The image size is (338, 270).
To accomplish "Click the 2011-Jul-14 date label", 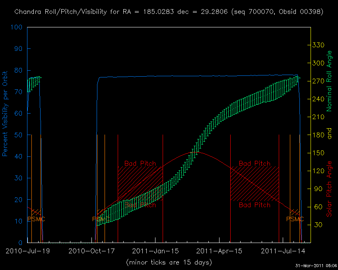I will 282,251.
